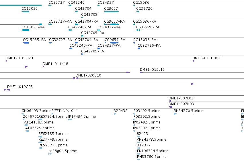Open the DME1-011K18 BAC label
This screenshot has width=244, height=161.
[x=55, y=64]
